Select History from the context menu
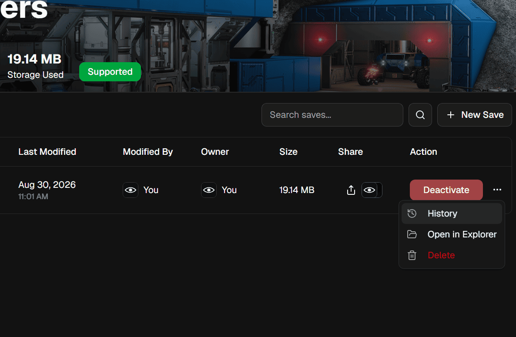 [x=452, y=214]
